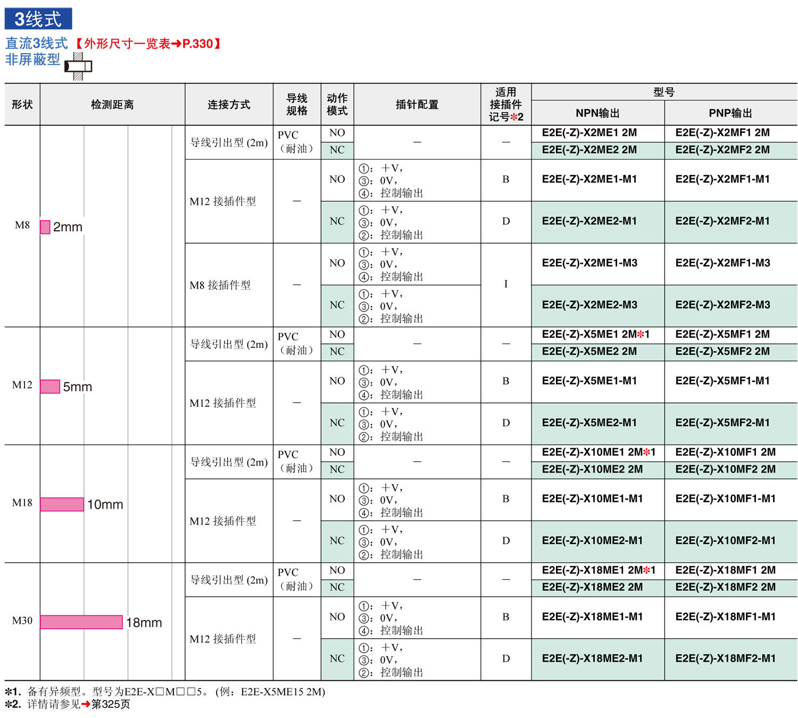798x718 pixels.
Task: Click model E2E(-Z)-X5MF2 2M
Action: tap(722, 352)
